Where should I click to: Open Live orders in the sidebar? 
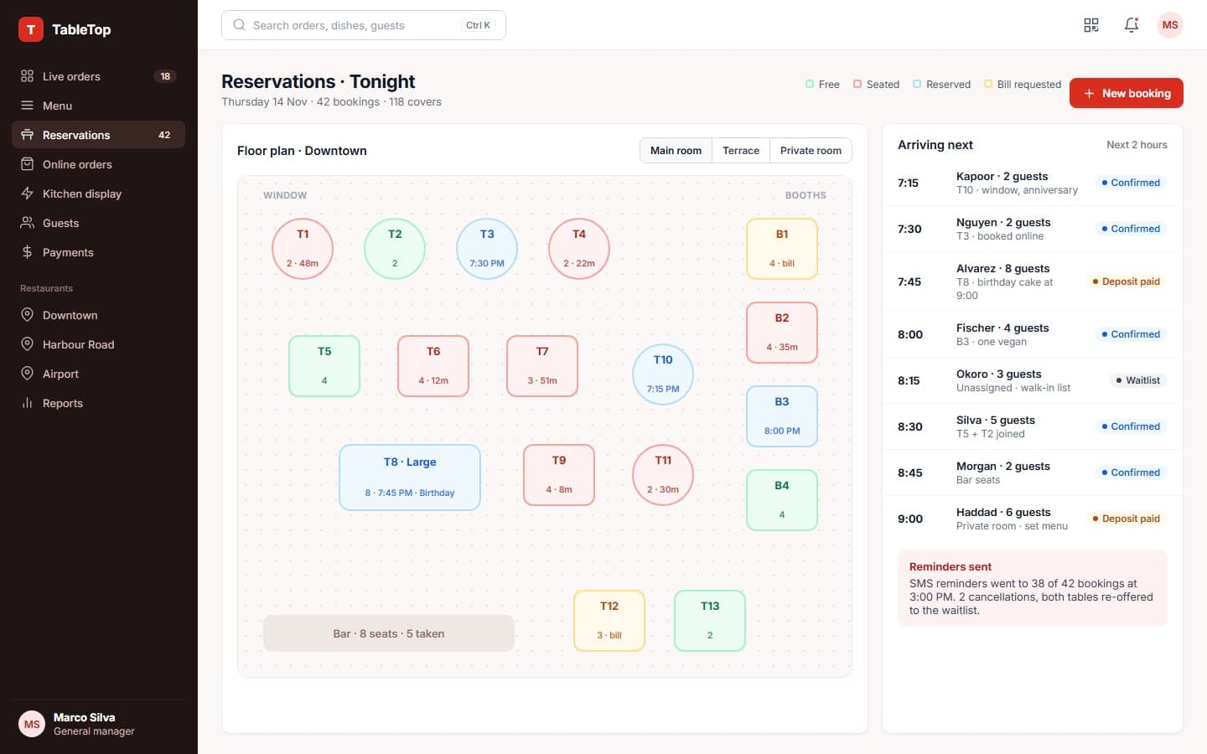pyautogui.click(x=98, y=76)
